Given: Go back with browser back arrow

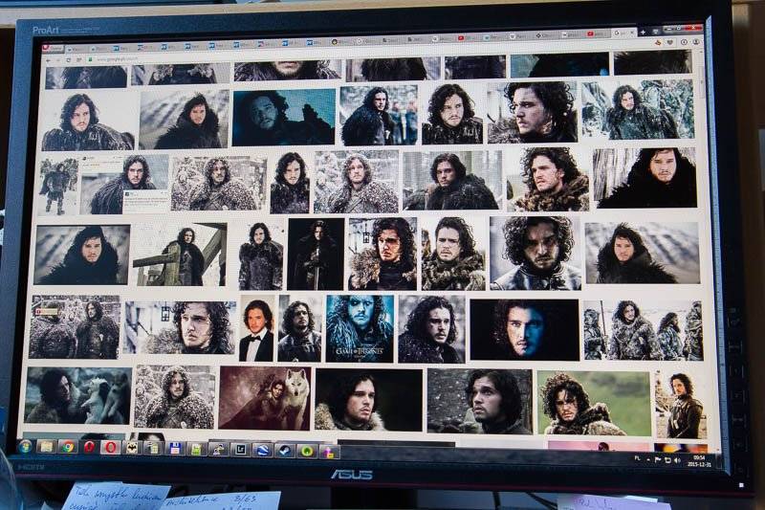Looking at the screenshot, I should click(49, 59).
